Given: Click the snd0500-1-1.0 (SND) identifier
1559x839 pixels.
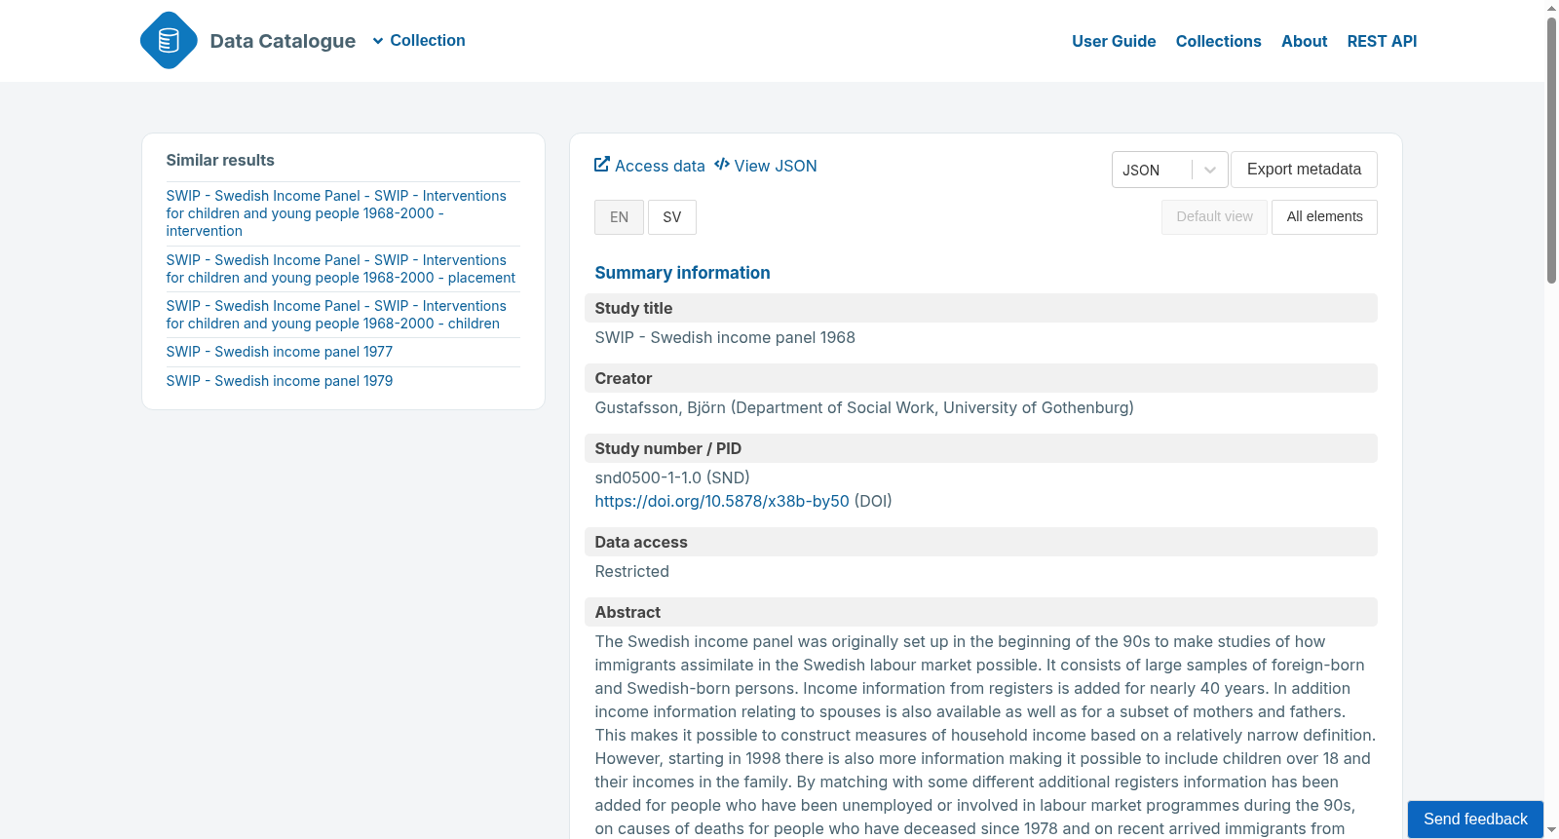Looking at the screenshot, I should [672, 477].
